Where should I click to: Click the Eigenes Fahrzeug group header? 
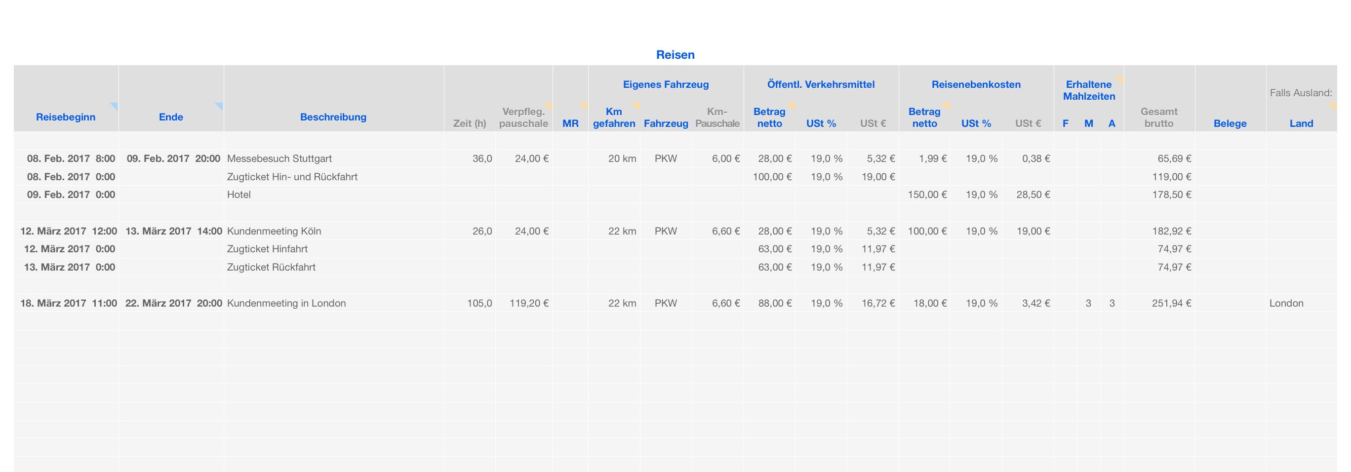[666, 84]
